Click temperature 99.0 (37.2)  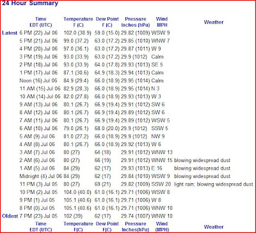76,41
